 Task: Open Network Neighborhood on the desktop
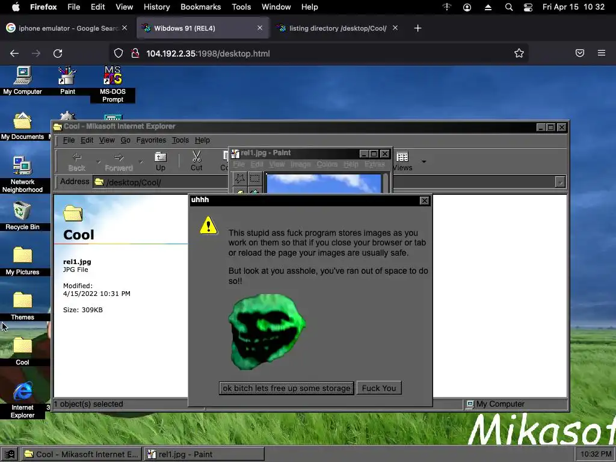pos(22,175)
